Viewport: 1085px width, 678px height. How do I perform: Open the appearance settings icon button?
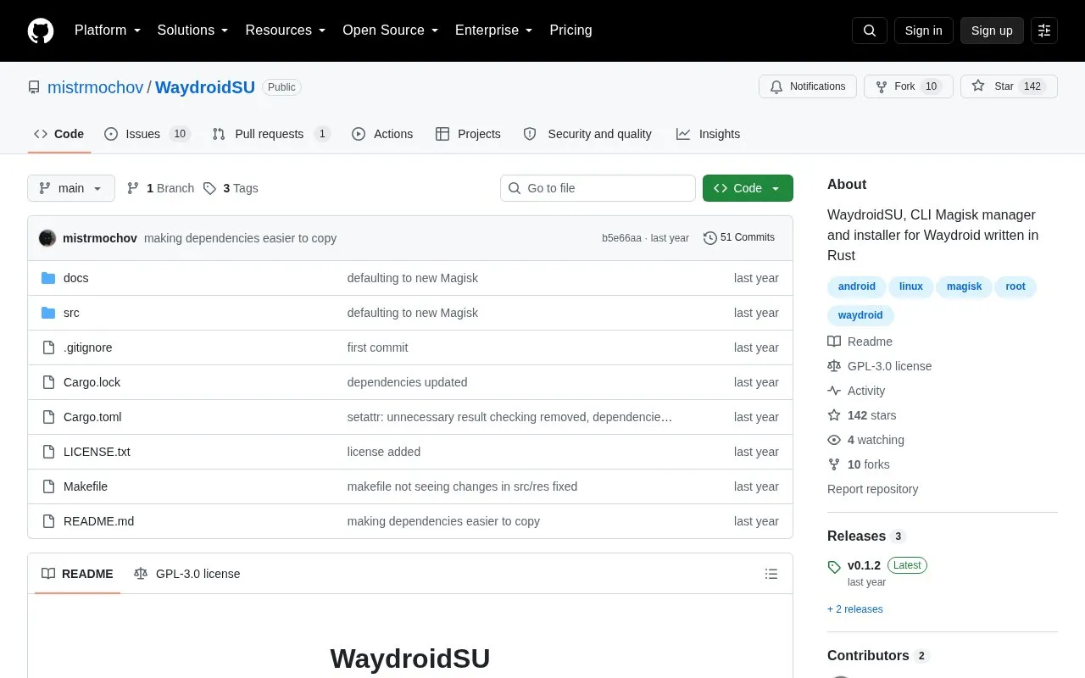click(x=1044, y=31)
